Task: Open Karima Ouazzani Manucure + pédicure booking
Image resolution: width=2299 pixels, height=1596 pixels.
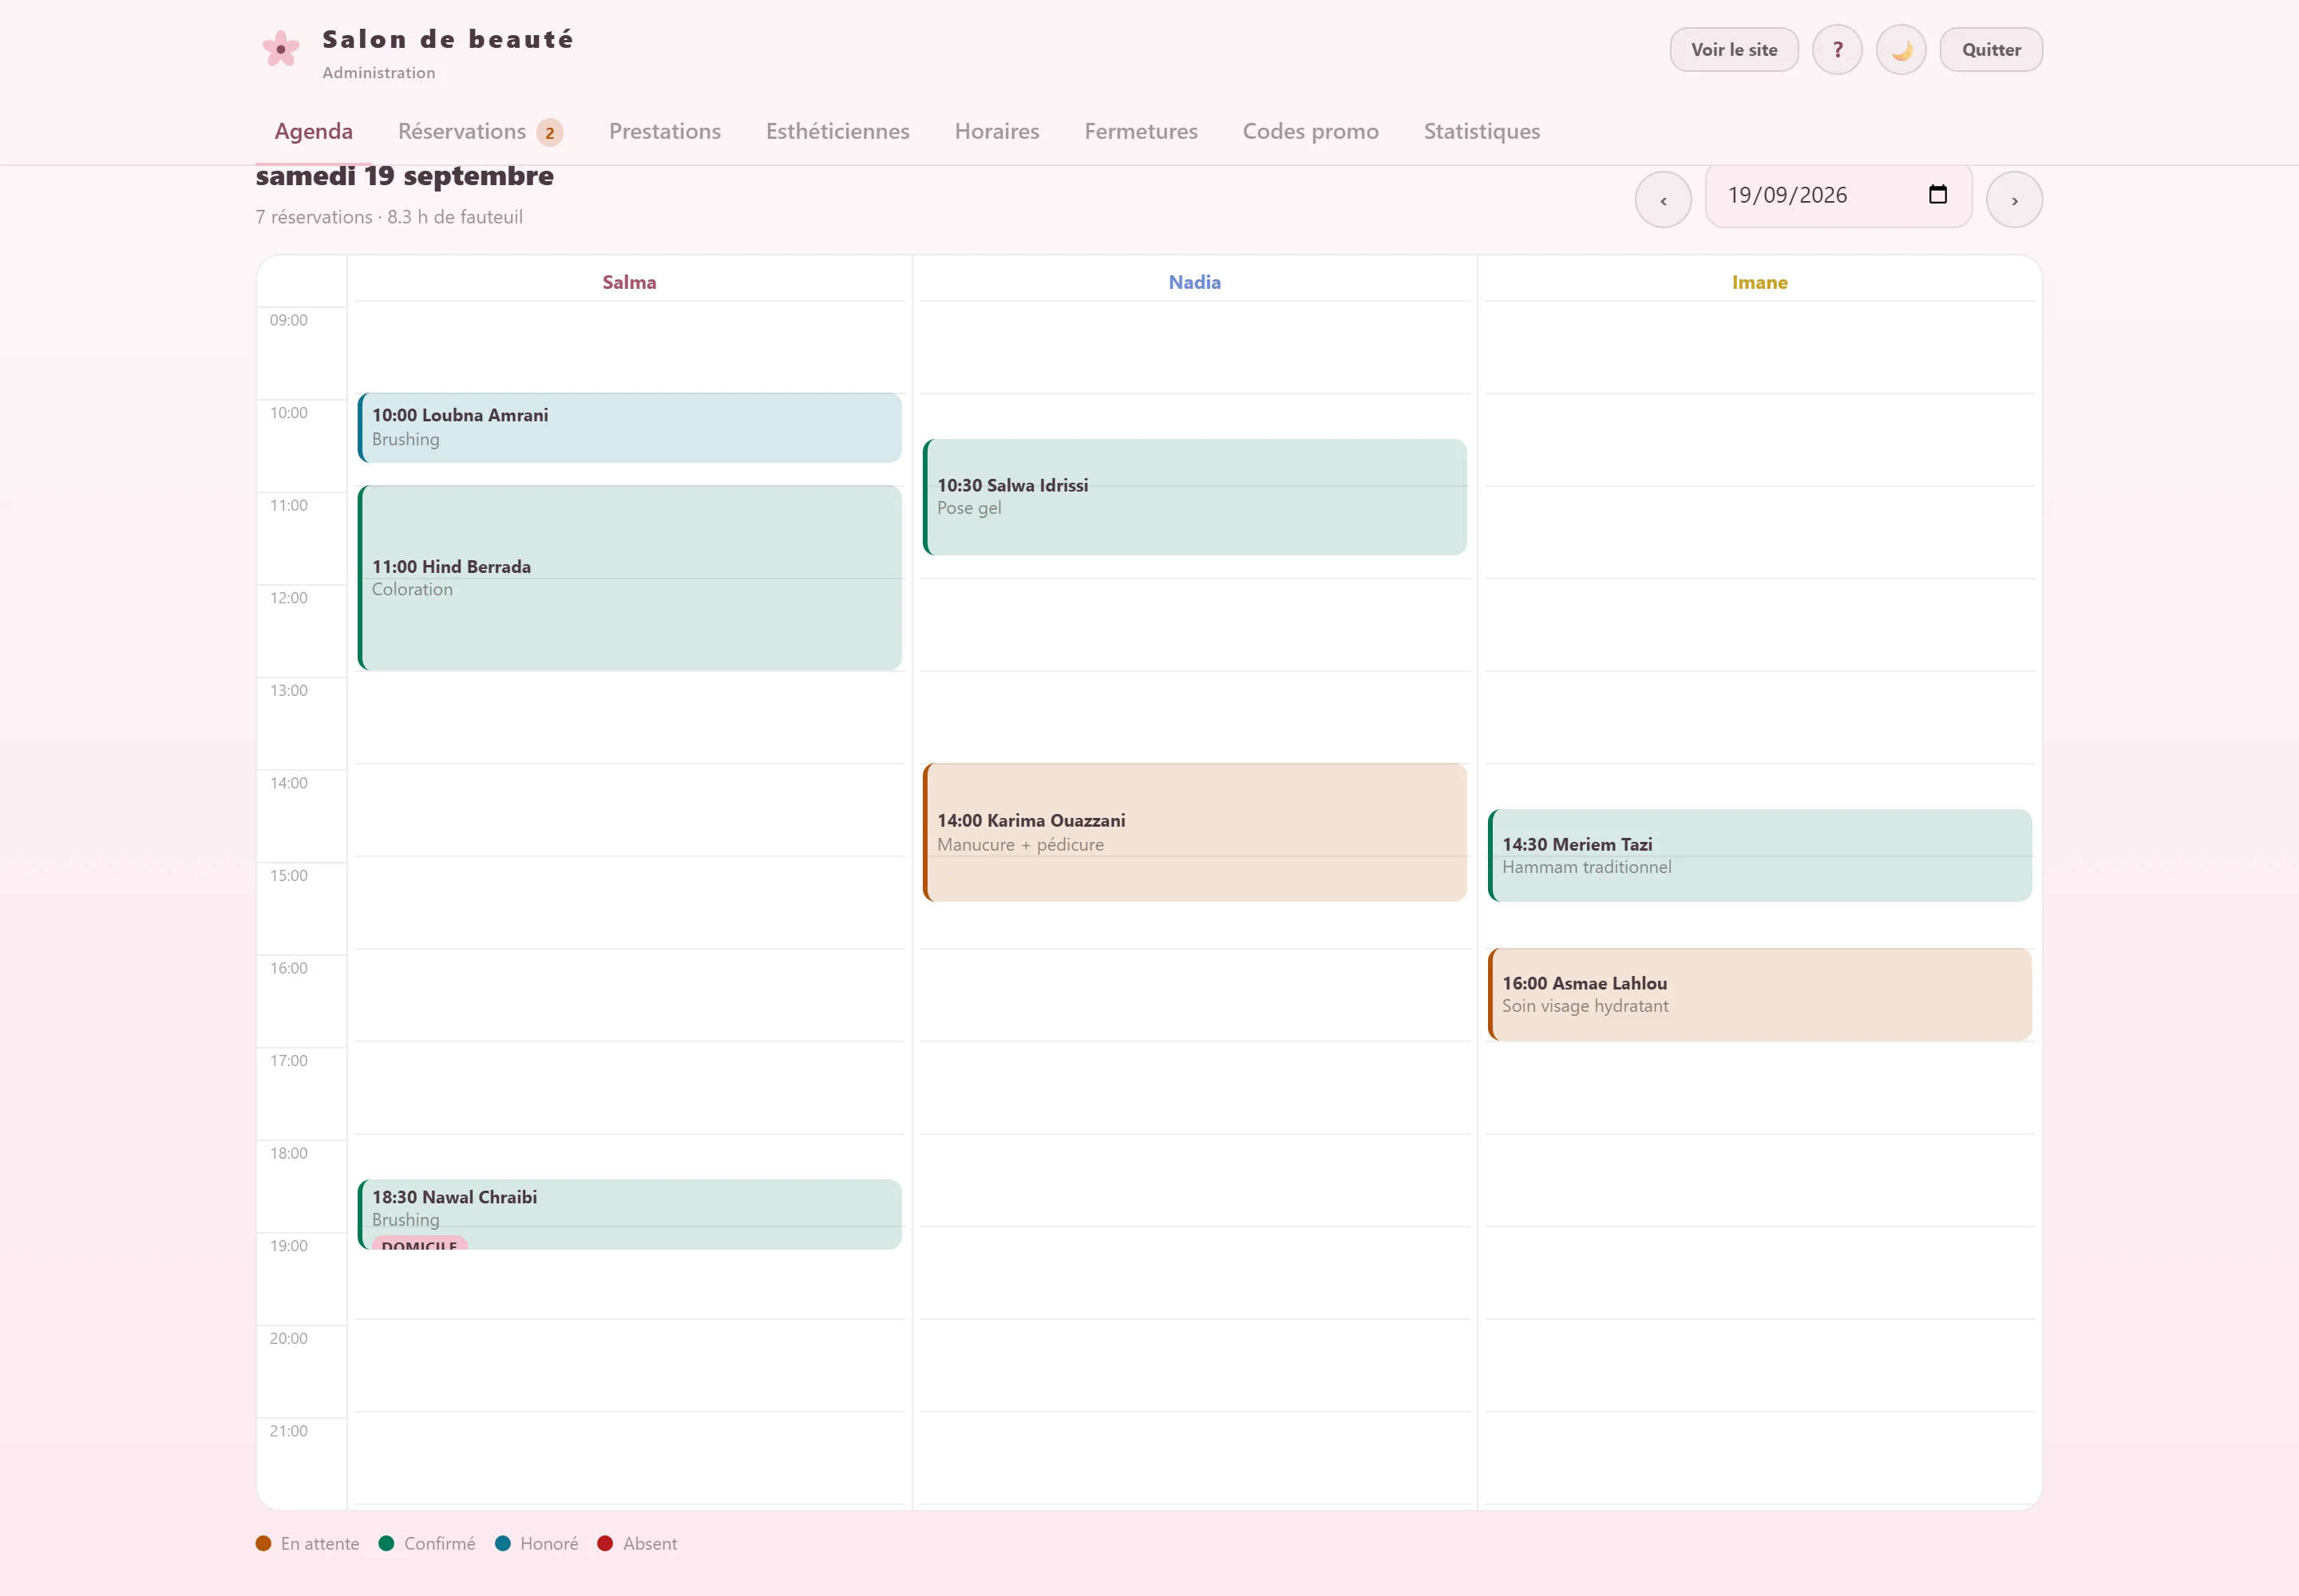Action: (x=1194, y=832)
